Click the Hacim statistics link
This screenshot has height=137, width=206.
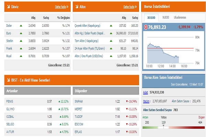click(x=146, y=101)
